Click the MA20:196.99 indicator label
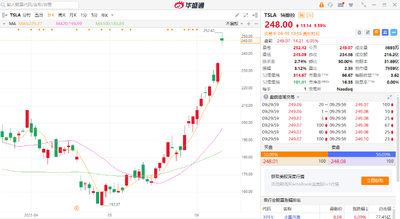The image size is (400, 219). click(69, 24)
